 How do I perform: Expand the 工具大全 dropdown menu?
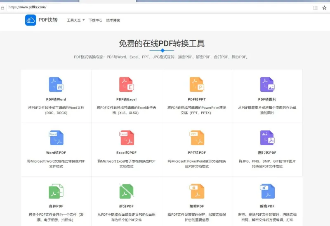click(76, 20)
